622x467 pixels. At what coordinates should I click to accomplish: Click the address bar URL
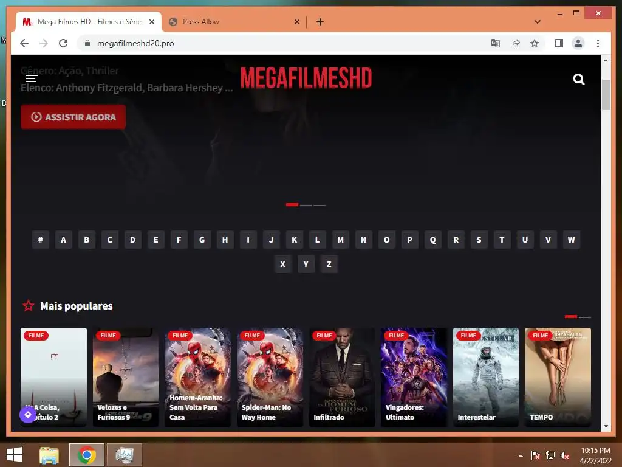135,43
